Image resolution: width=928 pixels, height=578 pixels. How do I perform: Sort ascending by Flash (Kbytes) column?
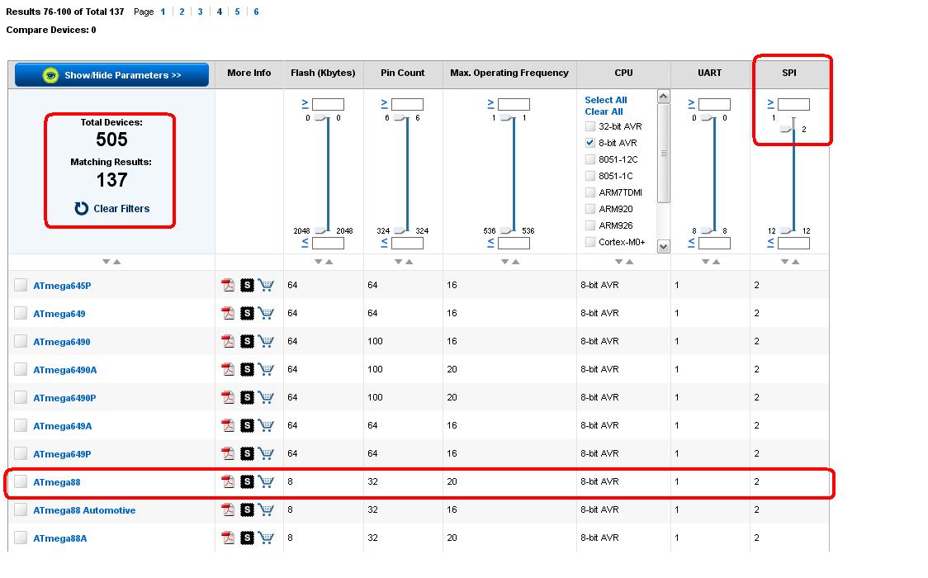pos(329,262)
